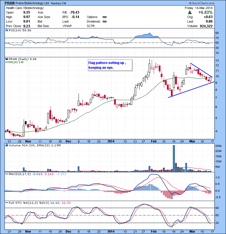Screen dimensions: 226x234
Task: Click the Health Care / Biotechnology sector label
Action: tap(25, 8)
